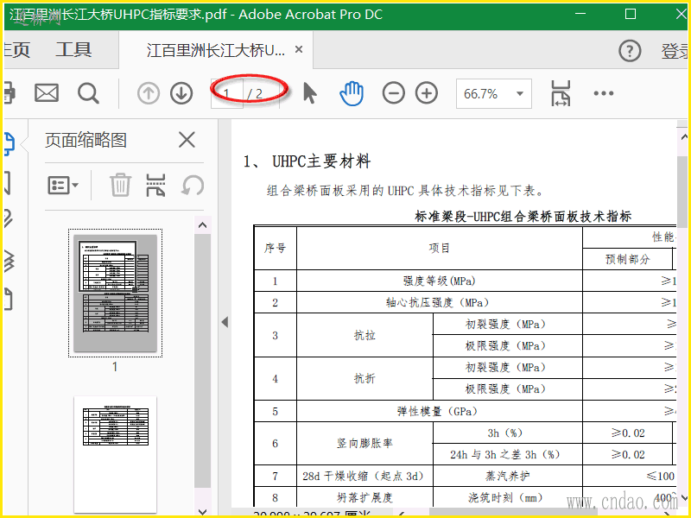Open more tools ellipsis menu
The height and width of the screenshot is (518, 691).
point(603,93)
